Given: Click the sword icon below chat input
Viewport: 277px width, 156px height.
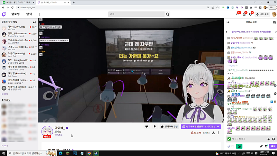Looking at the screenshot, I should (261, 146).
